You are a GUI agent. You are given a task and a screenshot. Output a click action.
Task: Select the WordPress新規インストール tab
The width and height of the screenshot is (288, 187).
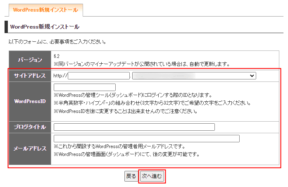pos(46,10)
